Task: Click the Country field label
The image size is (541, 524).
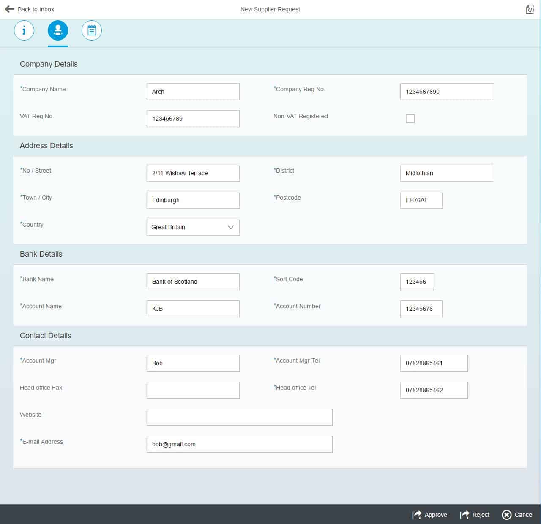Action: point(32,225)
